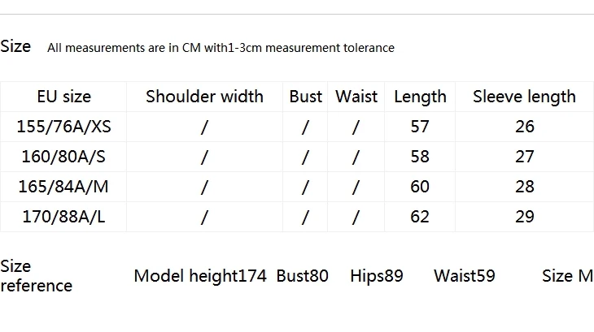Select the Size reference label

click(36, 276)
